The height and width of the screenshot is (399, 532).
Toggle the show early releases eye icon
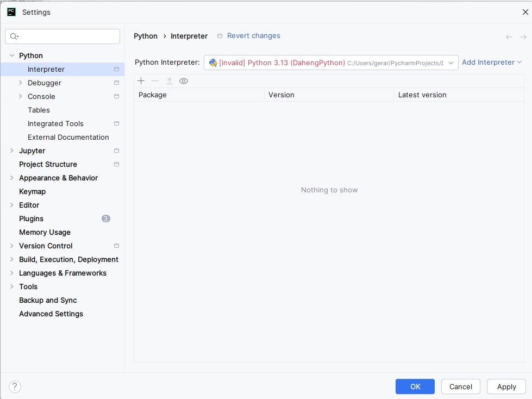184,81
